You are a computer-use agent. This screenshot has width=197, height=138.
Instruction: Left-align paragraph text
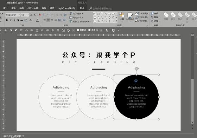[x=44, y=20]
